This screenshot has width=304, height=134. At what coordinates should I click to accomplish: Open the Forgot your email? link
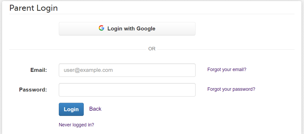[x=227, y=69]
